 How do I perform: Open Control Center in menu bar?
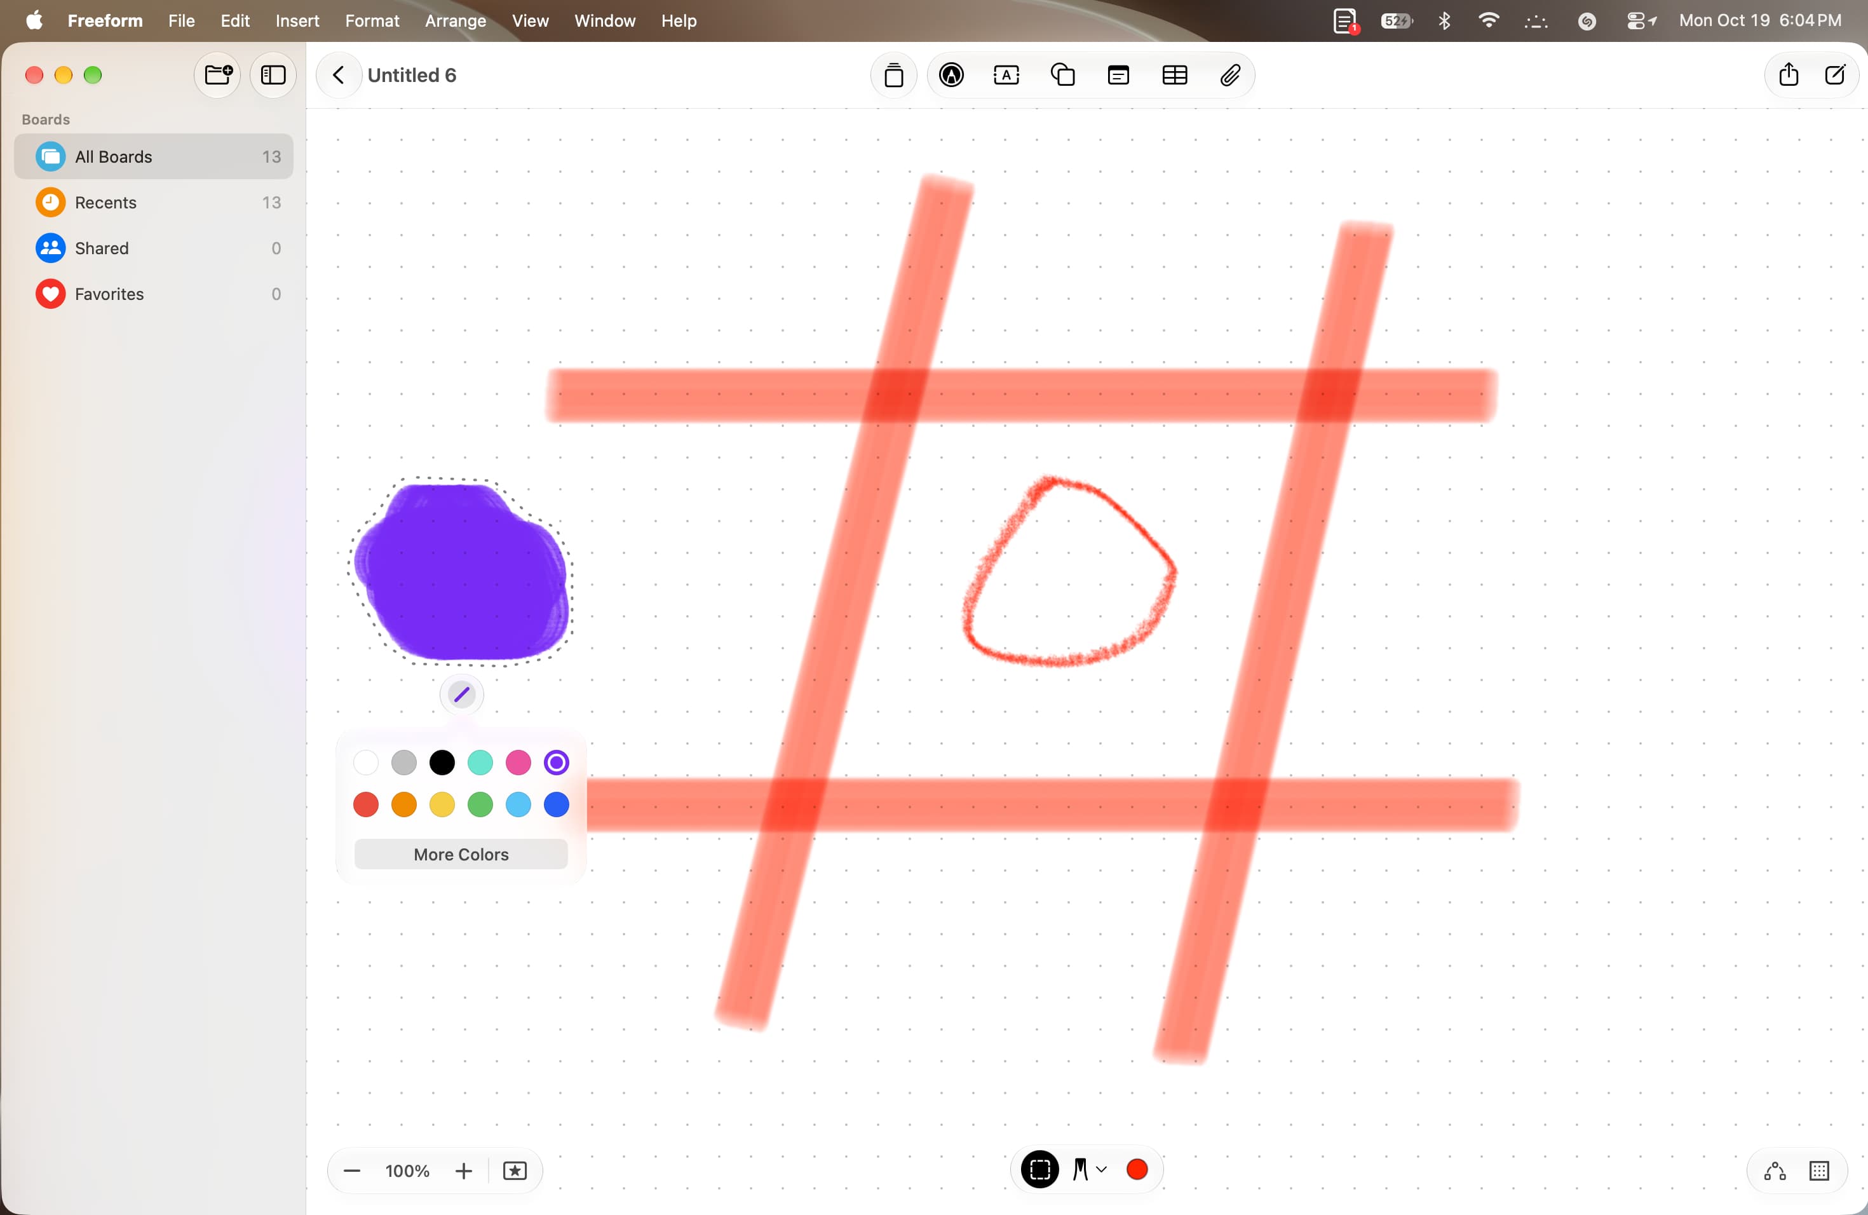pos(1641,20)
